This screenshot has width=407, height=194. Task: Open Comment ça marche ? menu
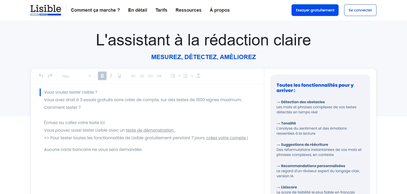click(x=95, y=10)
